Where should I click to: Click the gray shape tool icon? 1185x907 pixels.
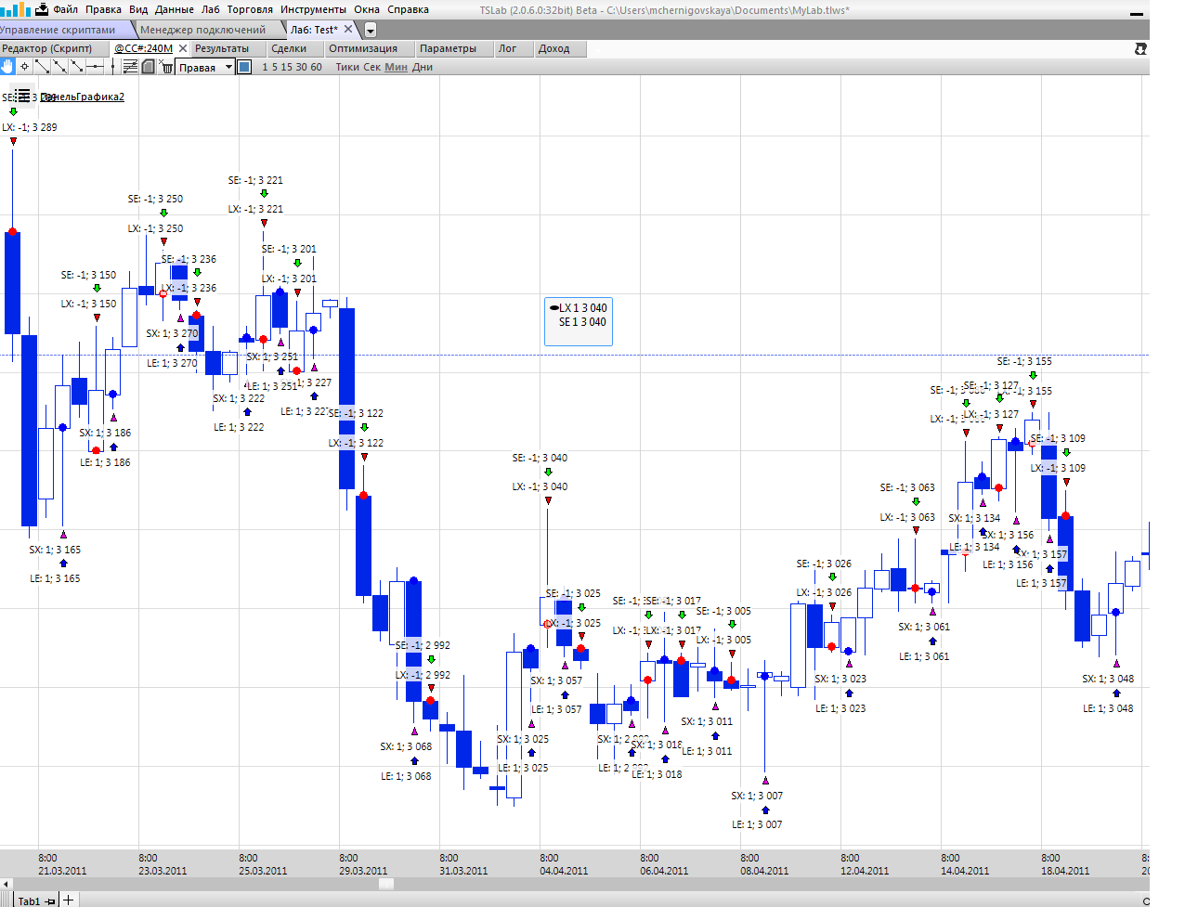(148, 67)
